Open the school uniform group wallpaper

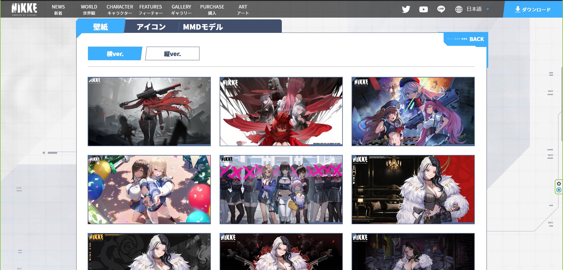[x=281, y=190]
